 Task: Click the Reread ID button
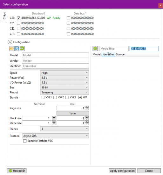coord(17,171)
